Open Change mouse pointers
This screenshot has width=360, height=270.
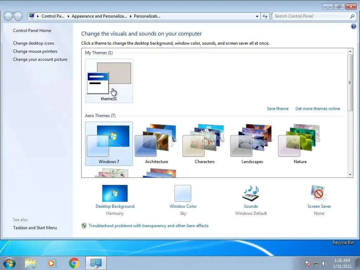(x=35, y=51)
